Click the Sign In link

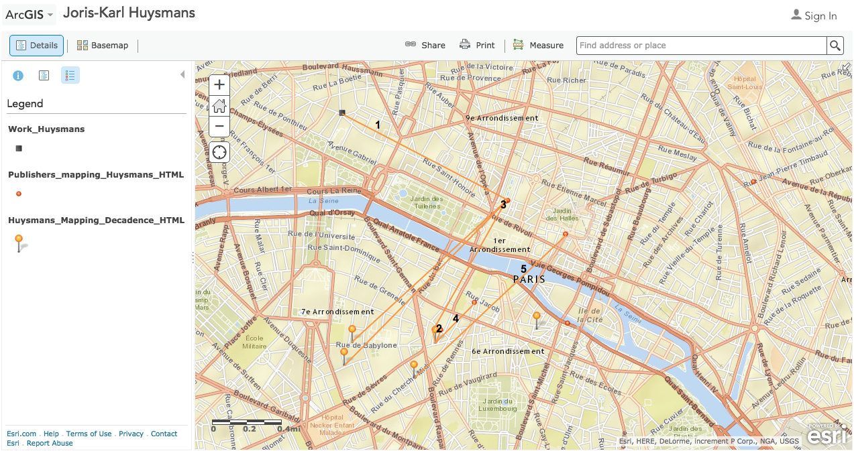pyautogui.click(x=814, y=15)
